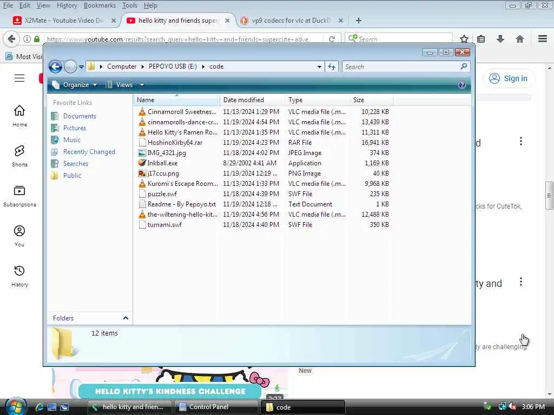Viewport: 554px width, 415px height.
Task: Click the YouTube Sign in button
Action: tap(508, 78)
